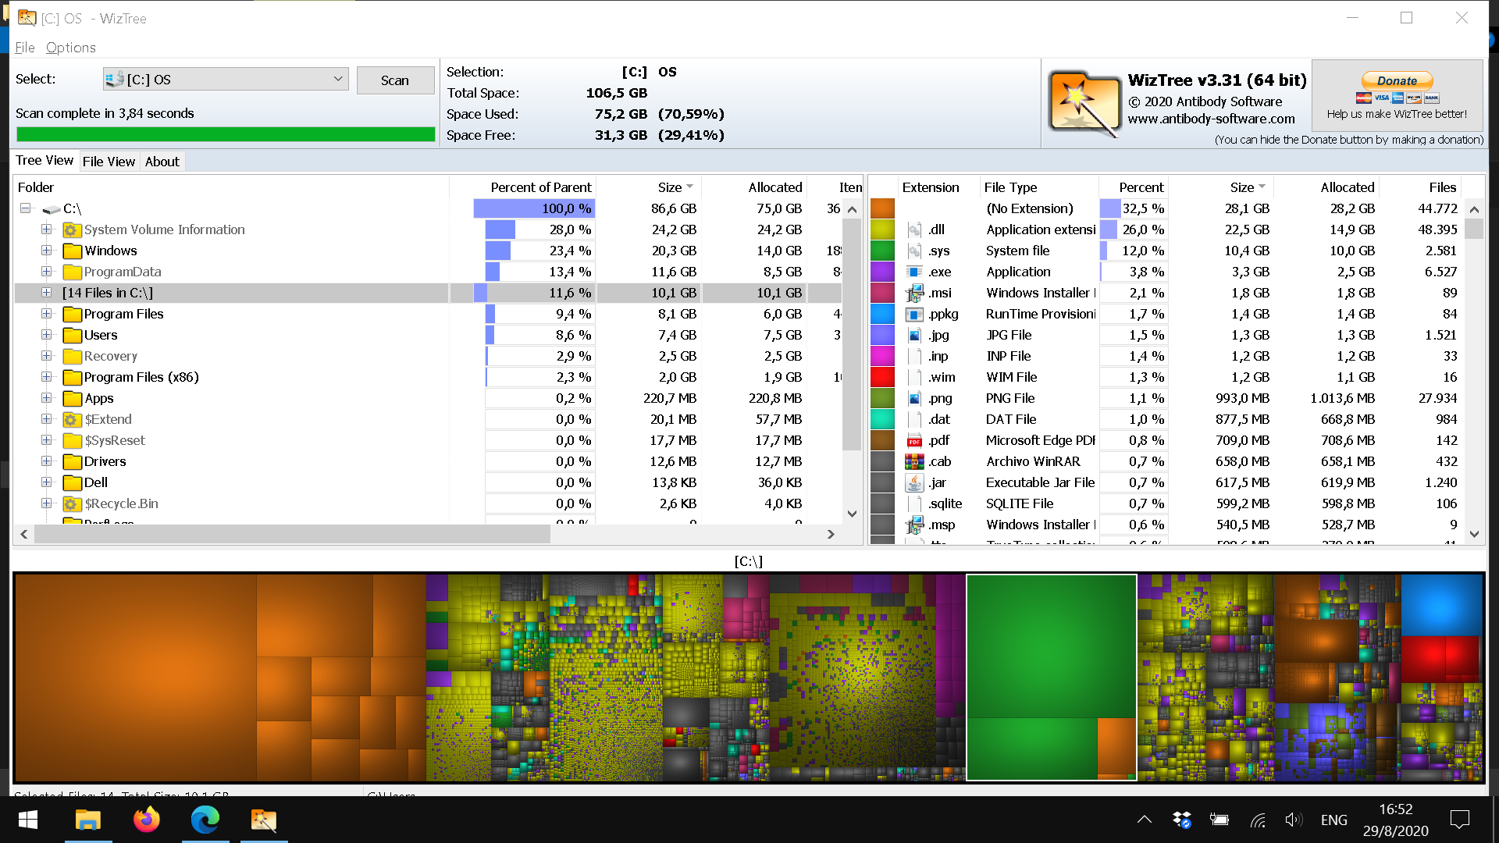Click the WizTree wizard wand logo
Screen dimensions: 1499x843
pos(1084,103)
